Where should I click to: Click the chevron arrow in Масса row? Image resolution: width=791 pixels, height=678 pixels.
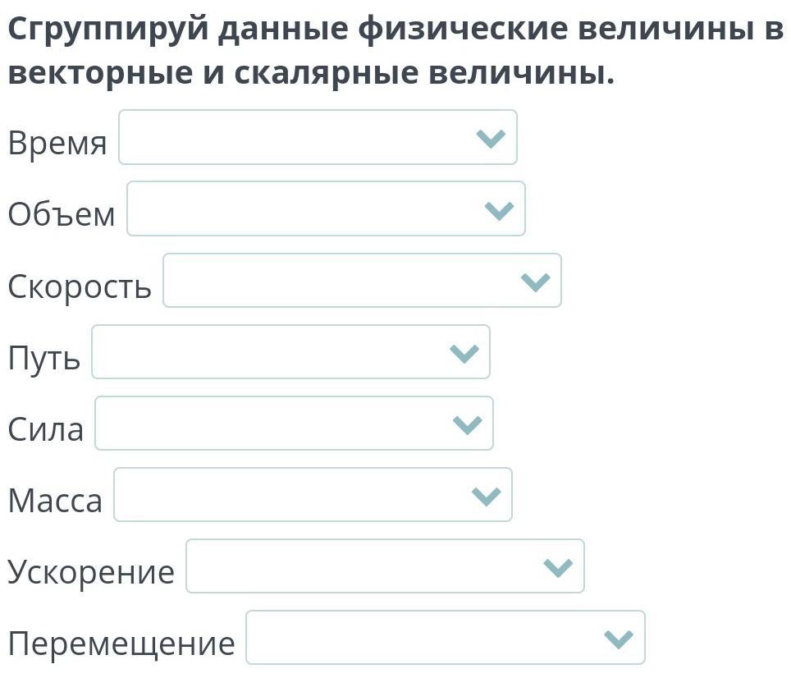tap(487, 496)
